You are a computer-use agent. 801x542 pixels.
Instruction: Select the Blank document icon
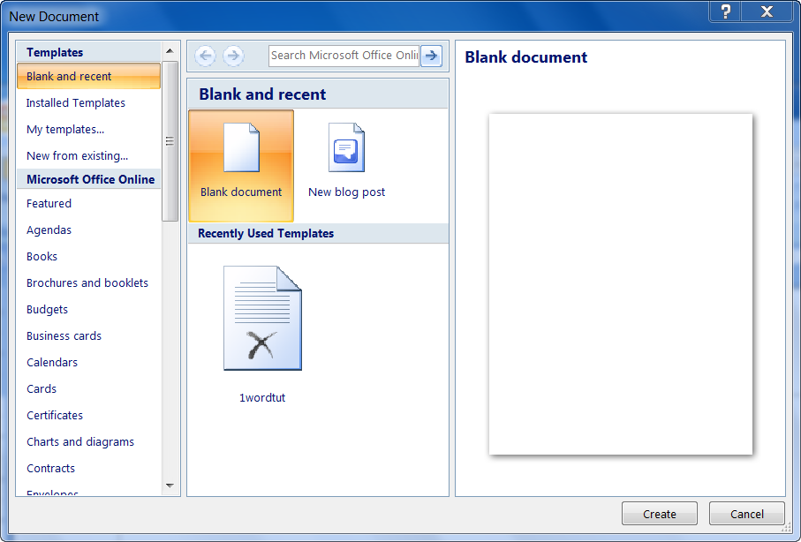(241, 148)
